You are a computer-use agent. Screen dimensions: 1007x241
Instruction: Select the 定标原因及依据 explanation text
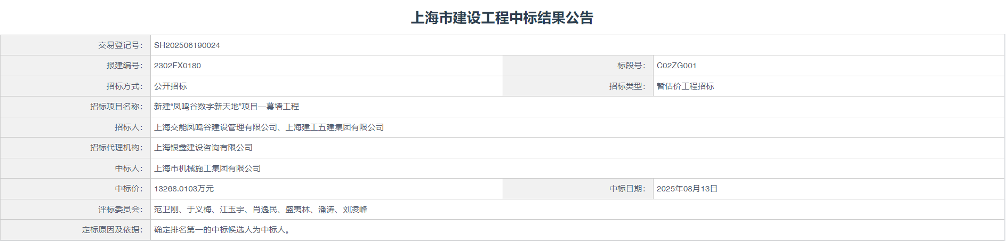click(x=222, y=230)
